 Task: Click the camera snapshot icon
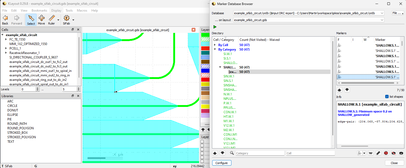pyautogui.click(x=401, y=153)
